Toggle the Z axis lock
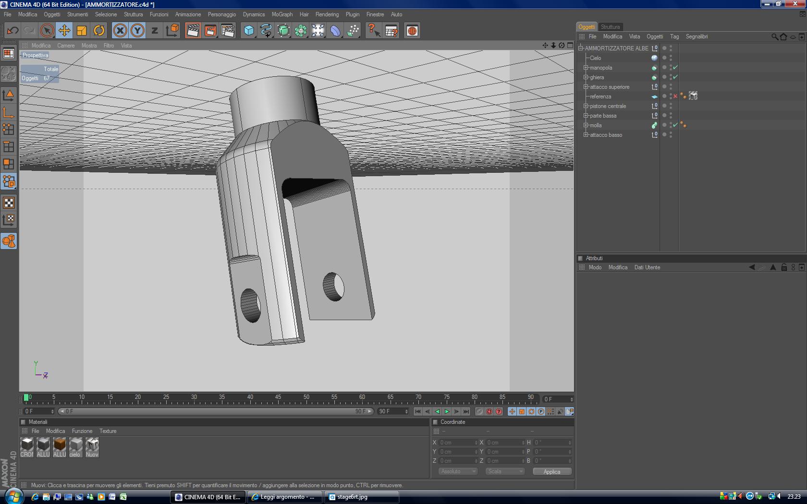The image size is (807, 504). (154, 31)
